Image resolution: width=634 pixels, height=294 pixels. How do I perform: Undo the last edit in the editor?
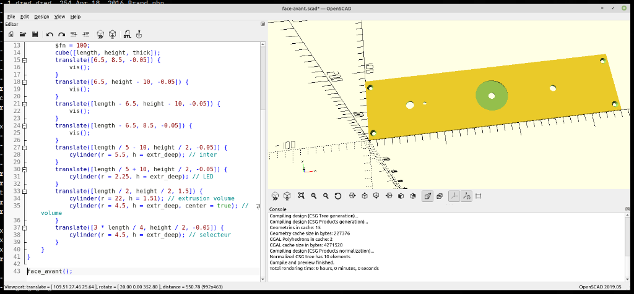[x=50, y=34]
